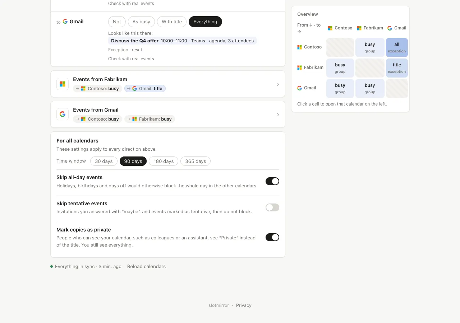Click Microsoft icon in Fabrikam column header
Screen dimensions: 460x323
359,28
